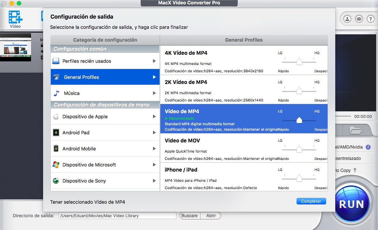Click the Buscare button

(x=190, y=215)
